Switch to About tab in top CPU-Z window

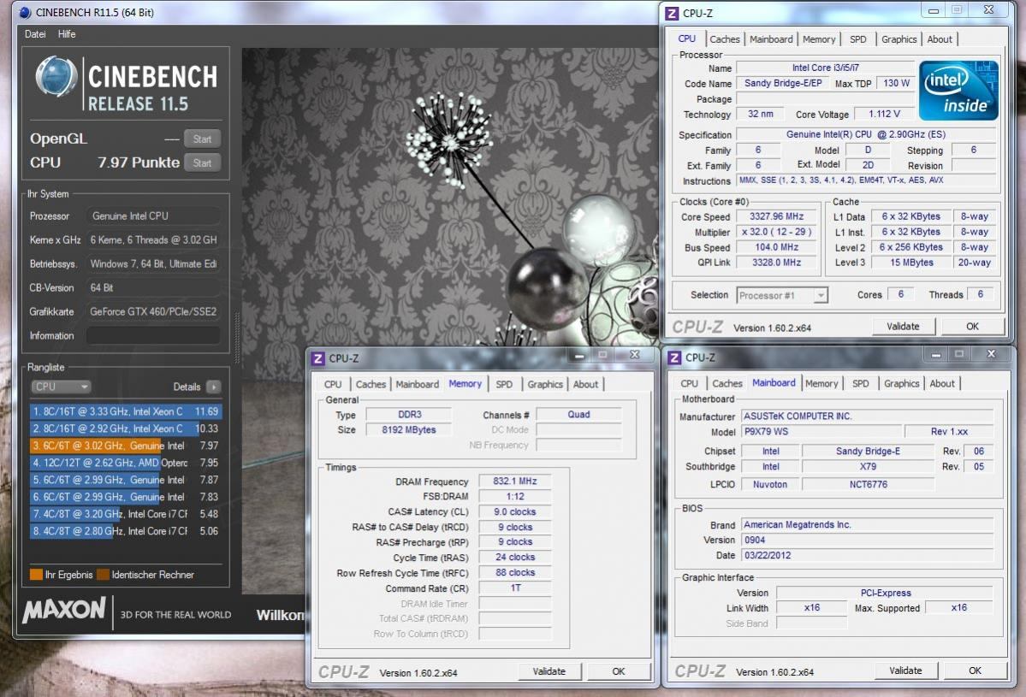tap(940, 39)
